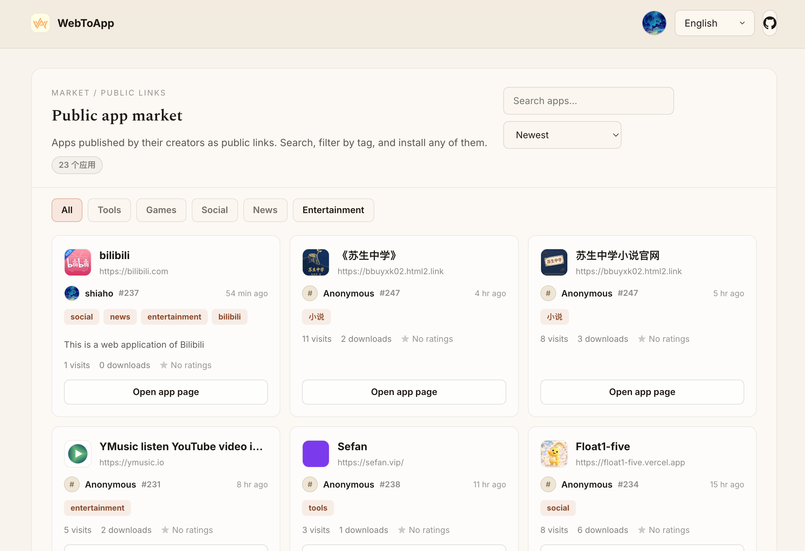Select the All filter tab

(67, 210)
